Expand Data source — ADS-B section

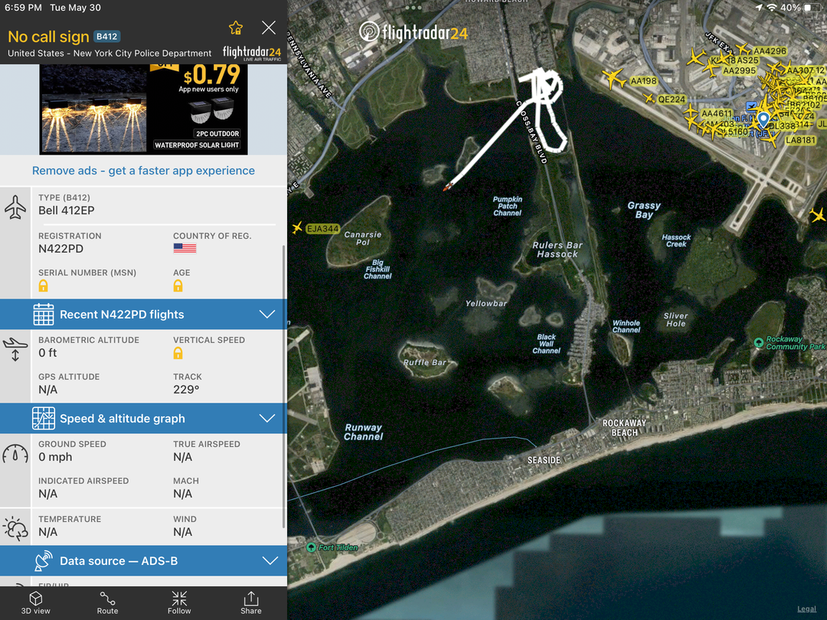[143, 560]
